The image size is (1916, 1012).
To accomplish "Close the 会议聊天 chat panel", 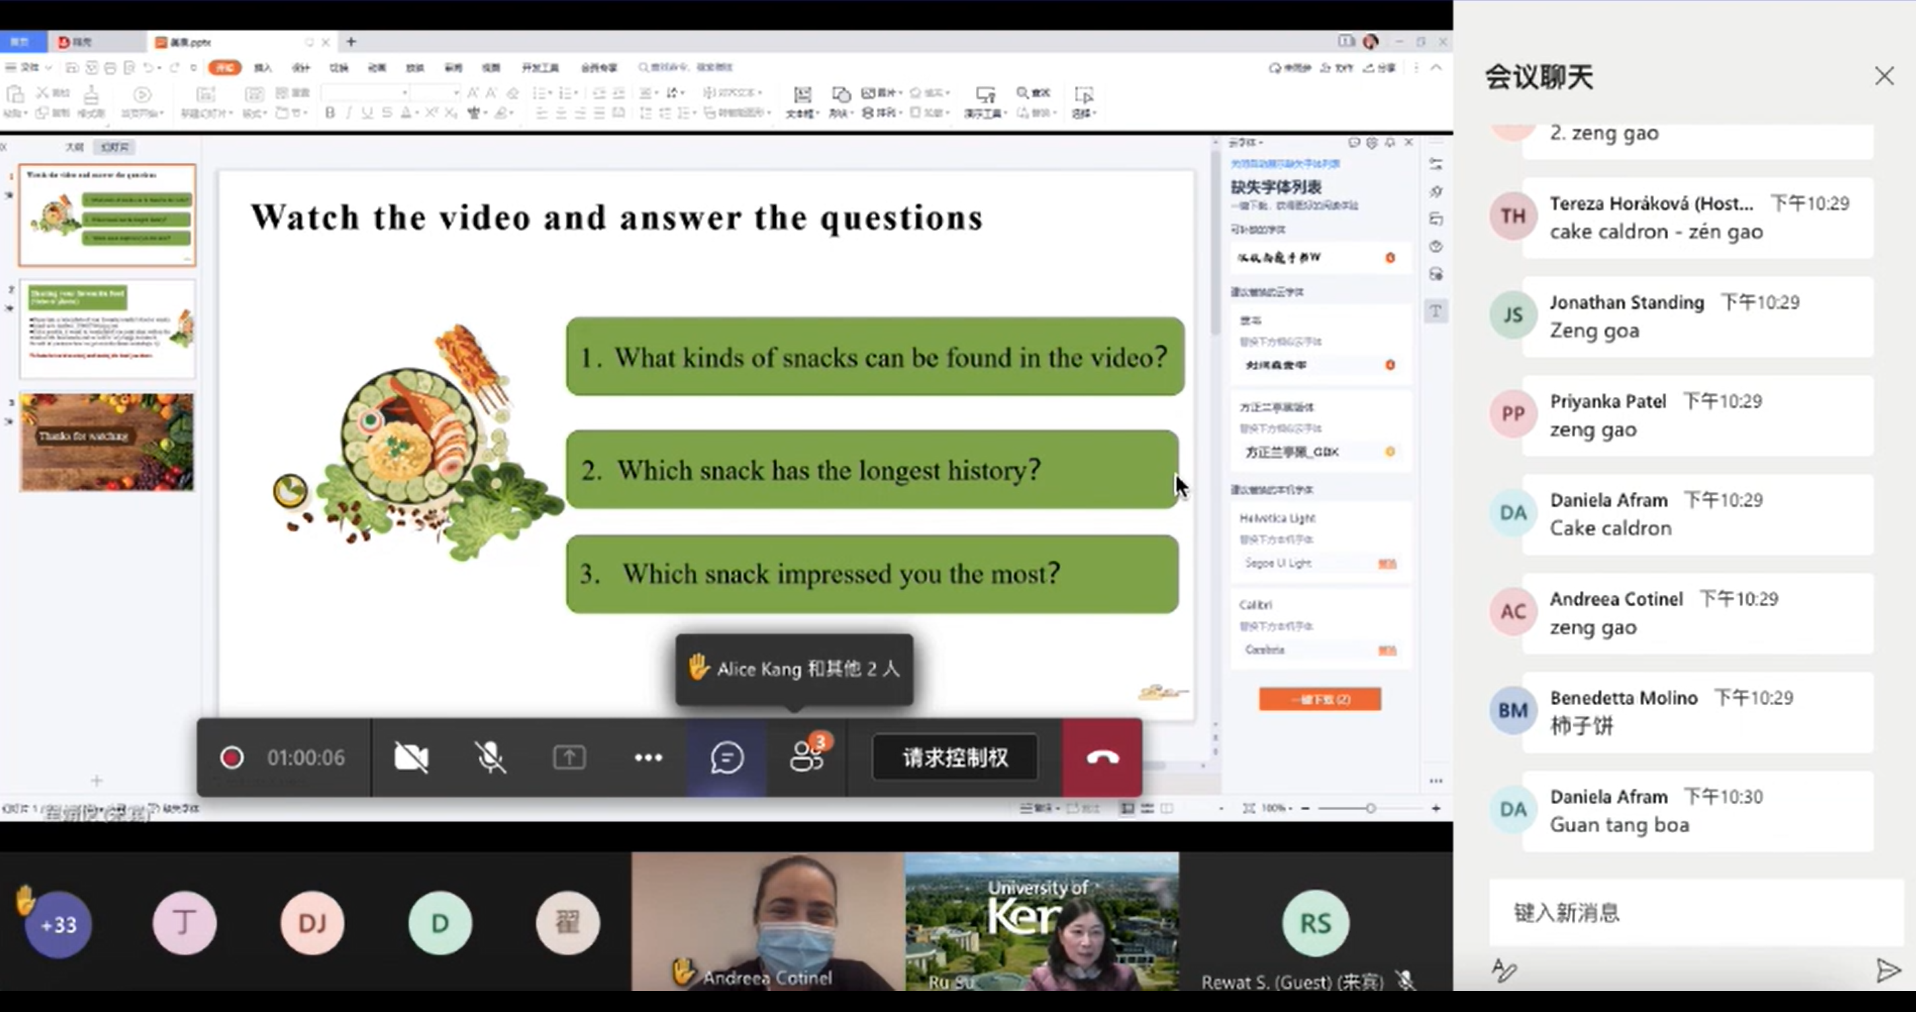I will [1883, 76].
